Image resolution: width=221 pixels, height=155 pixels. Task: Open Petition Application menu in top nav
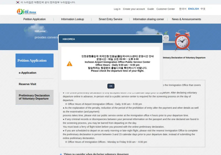[x=35, y=19]
